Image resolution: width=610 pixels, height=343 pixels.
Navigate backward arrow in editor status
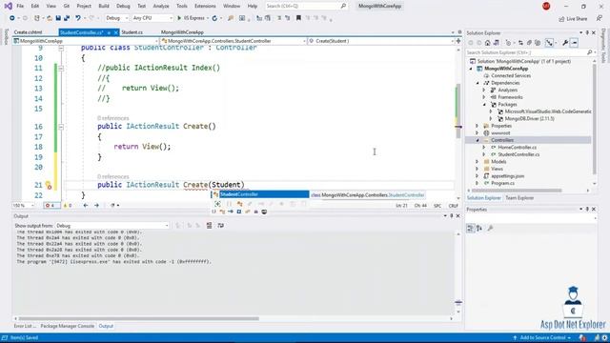click(86, 206)
